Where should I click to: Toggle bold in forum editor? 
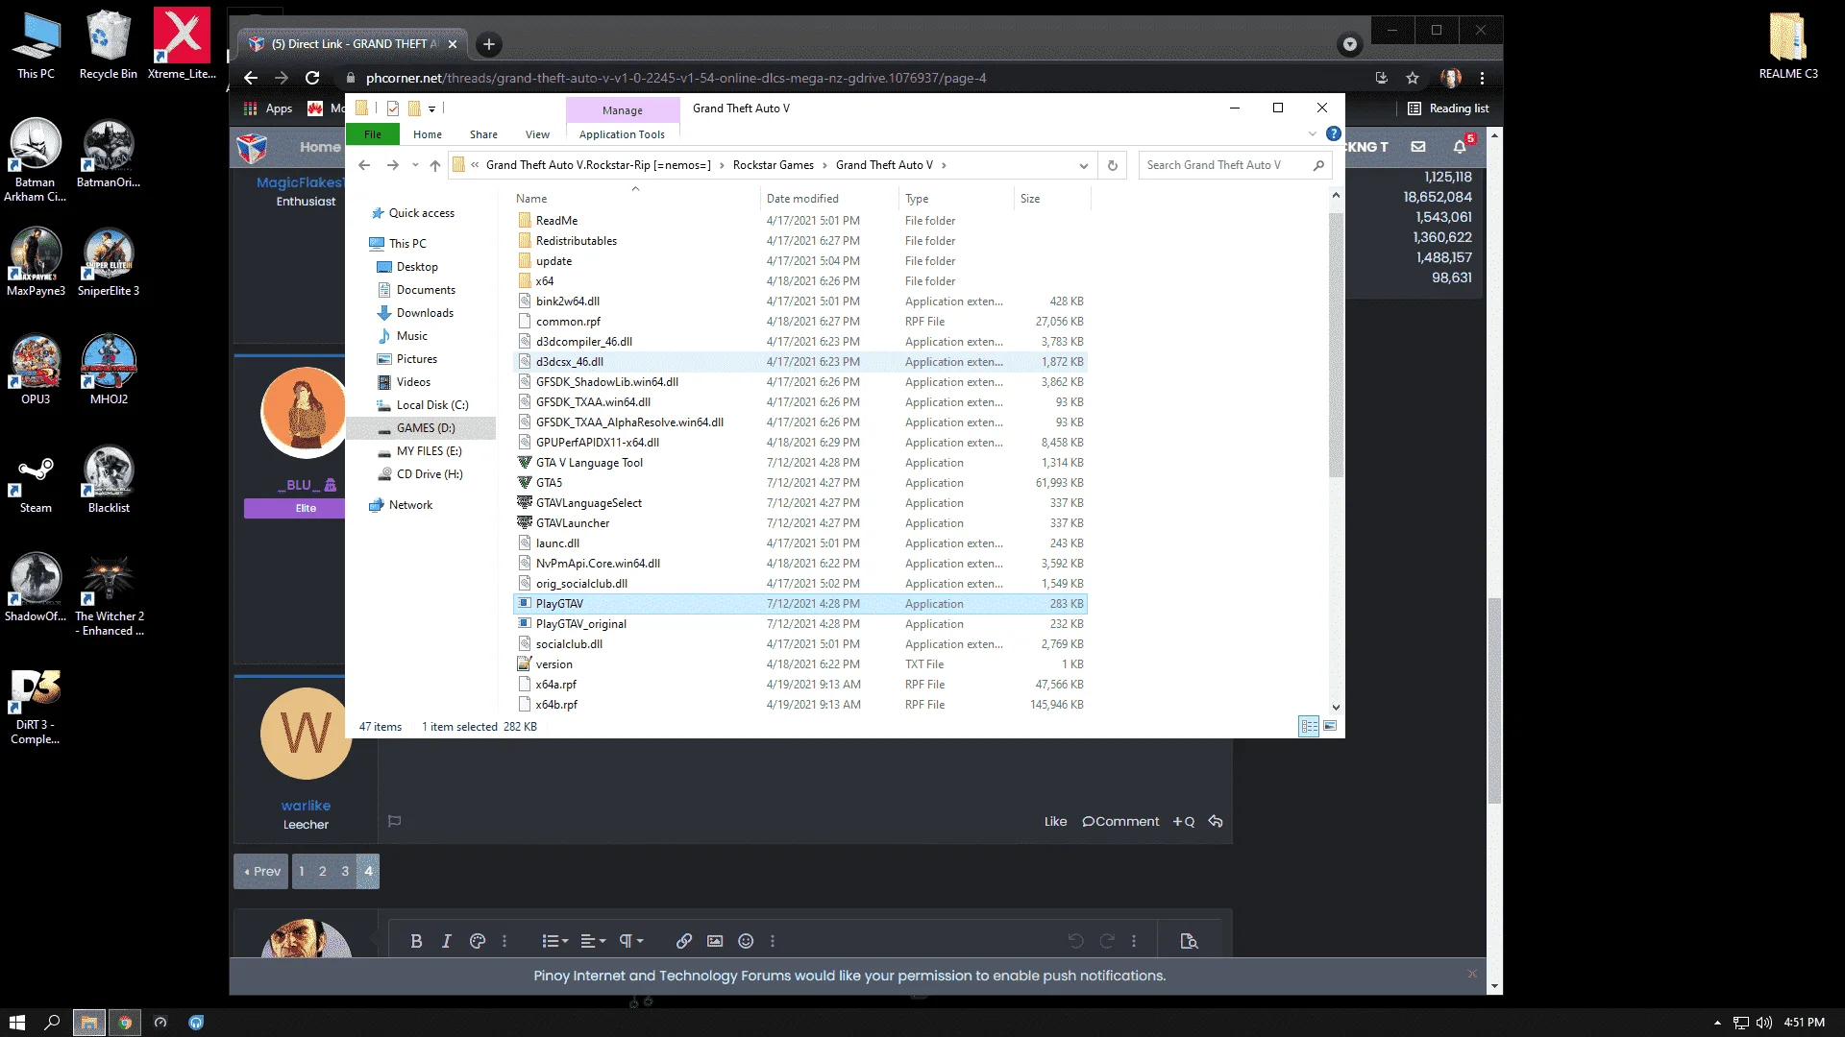tap(416, 941)
